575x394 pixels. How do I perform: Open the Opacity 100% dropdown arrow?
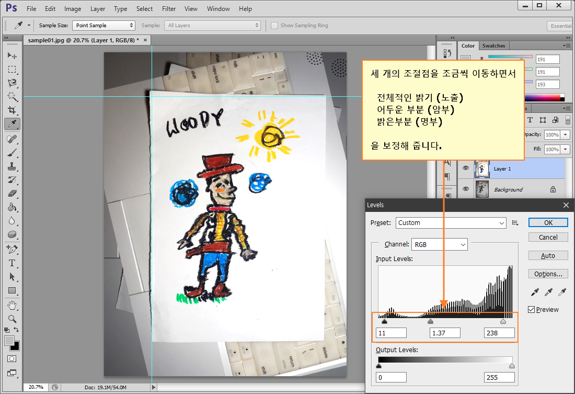coord(566,135)
